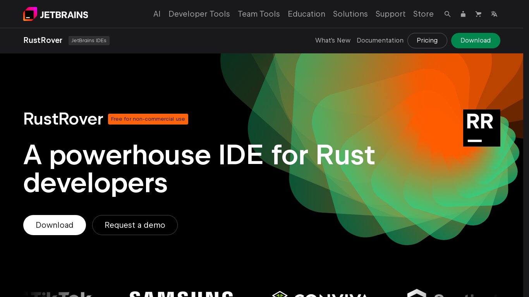Viewport: 529px width, 297px height.
Task: Click the white Download button in hero
Action: pyautogui.click(x=55, y=225)
